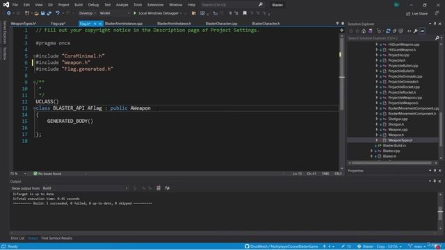Switch to the WeaponTypes.h tab
The width and height of the screenshot is (445, 250).
pos(23,24)
